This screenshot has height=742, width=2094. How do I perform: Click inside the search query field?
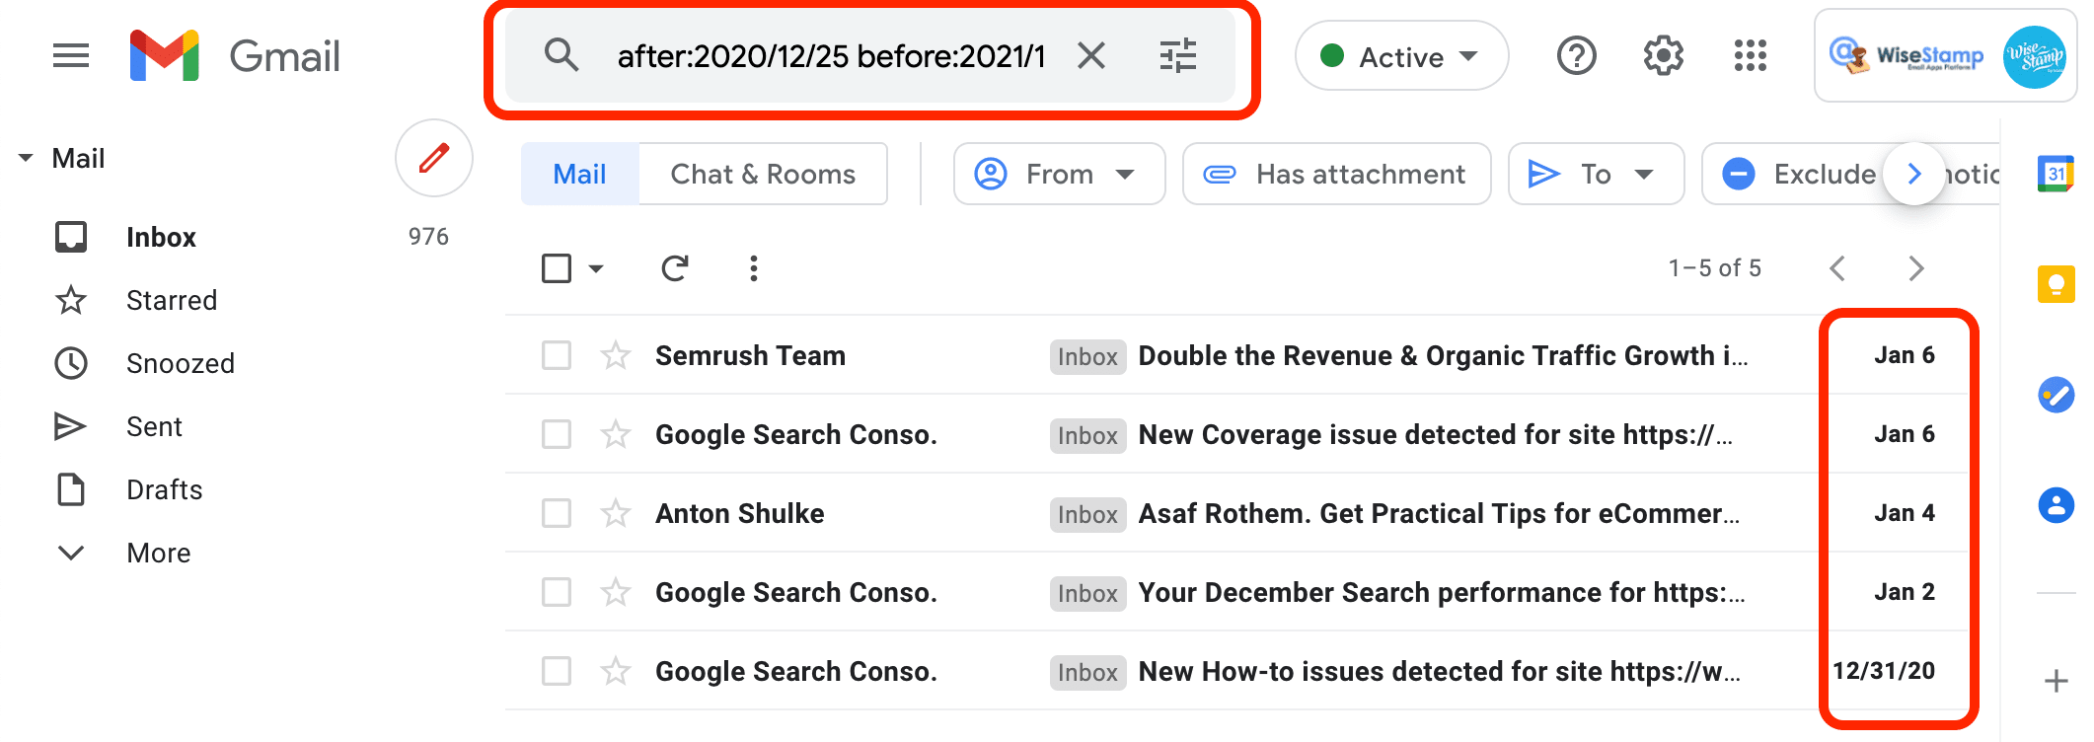829,56
